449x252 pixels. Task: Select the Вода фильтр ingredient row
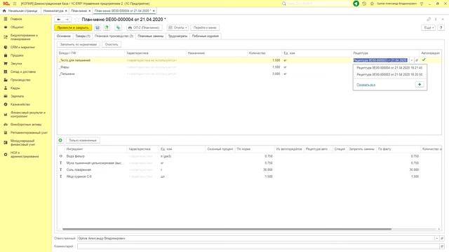click(249, 156)
